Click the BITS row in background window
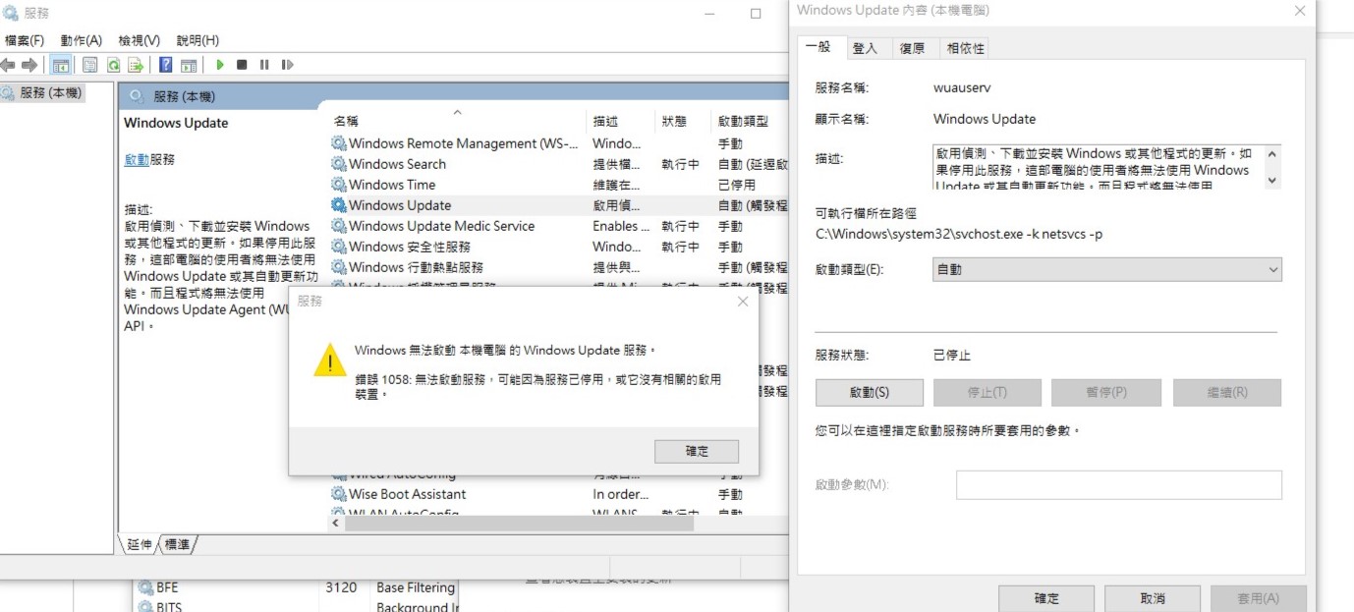Viewport: 1354px width, 612px height. click(295, 606)
